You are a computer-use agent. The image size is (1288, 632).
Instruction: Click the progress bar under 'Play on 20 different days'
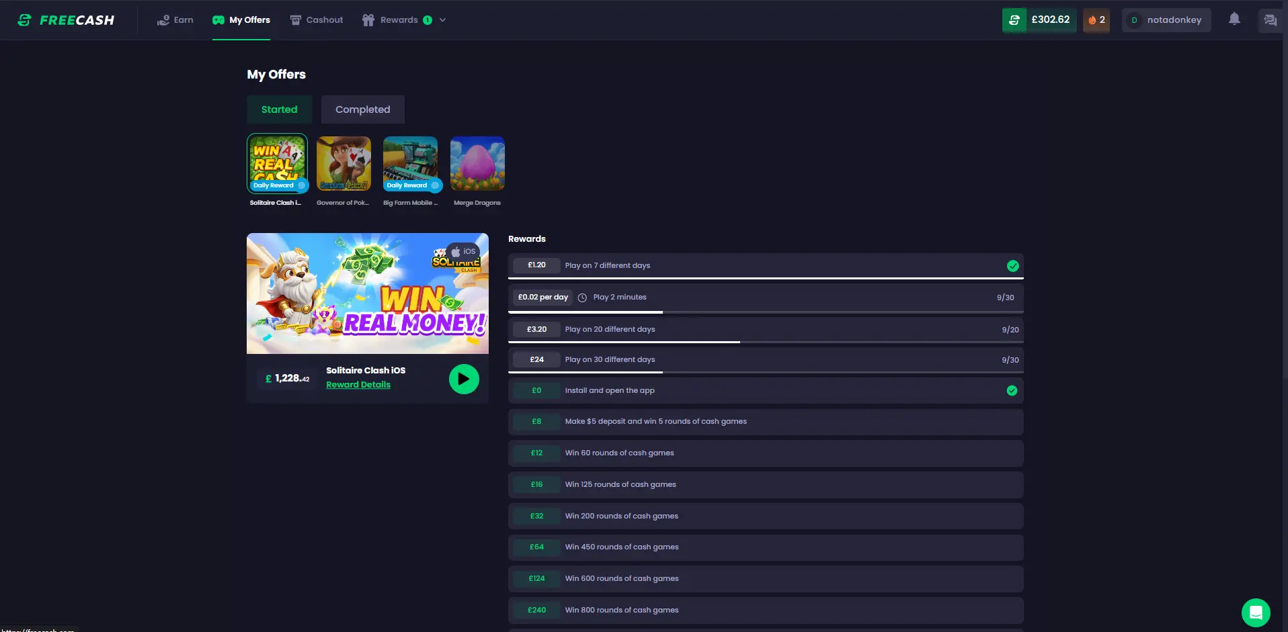[x=766, y=342]
